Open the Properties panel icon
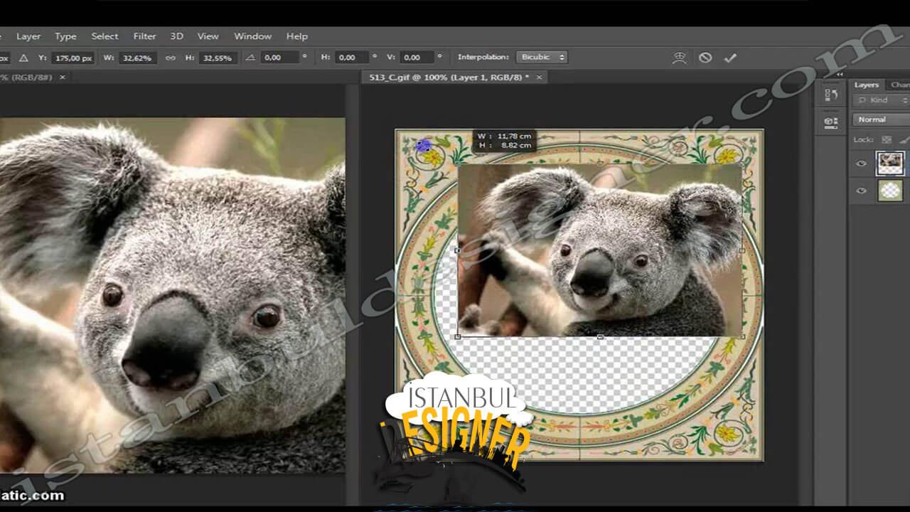The width and height of the screenshot is (910, 512). point(830,122)
